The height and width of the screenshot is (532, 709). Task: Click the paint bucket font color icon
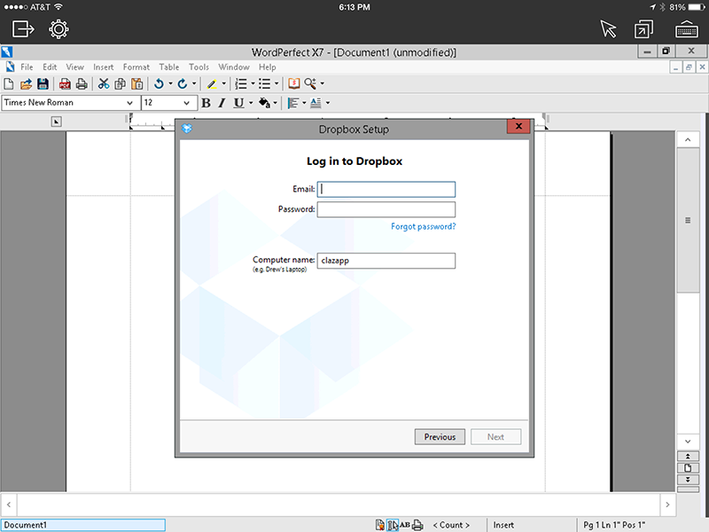(264, 103)
